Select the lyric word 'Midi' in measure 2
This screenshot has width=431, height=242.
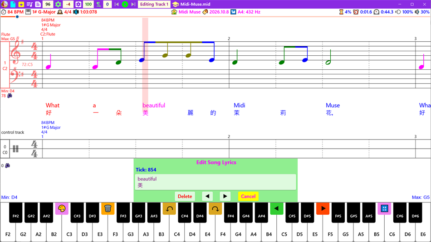239,106
